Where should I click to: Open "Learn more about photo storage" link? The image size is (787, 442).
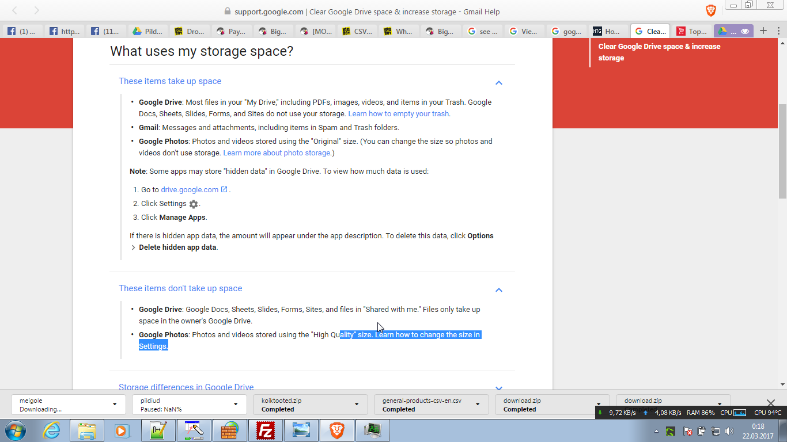tap(277, 153)
